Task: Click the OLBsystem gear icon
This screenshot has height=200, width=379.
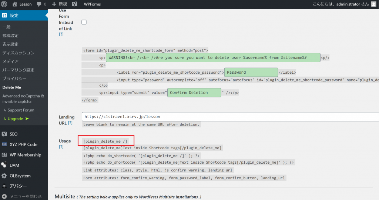Action: pos(4,176)
